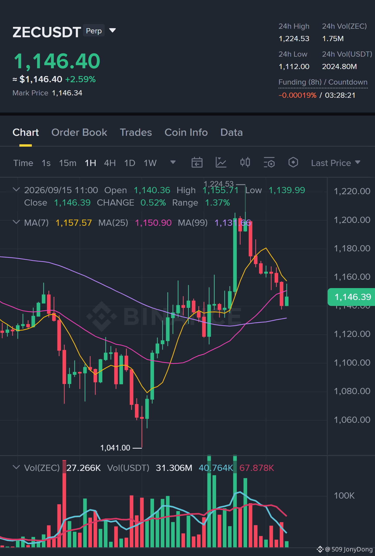Collapse the Vol(ZEC) indicator chevron
Image resolution: width=375 pixels, height=556 pixels.
(x=16, y=467)
